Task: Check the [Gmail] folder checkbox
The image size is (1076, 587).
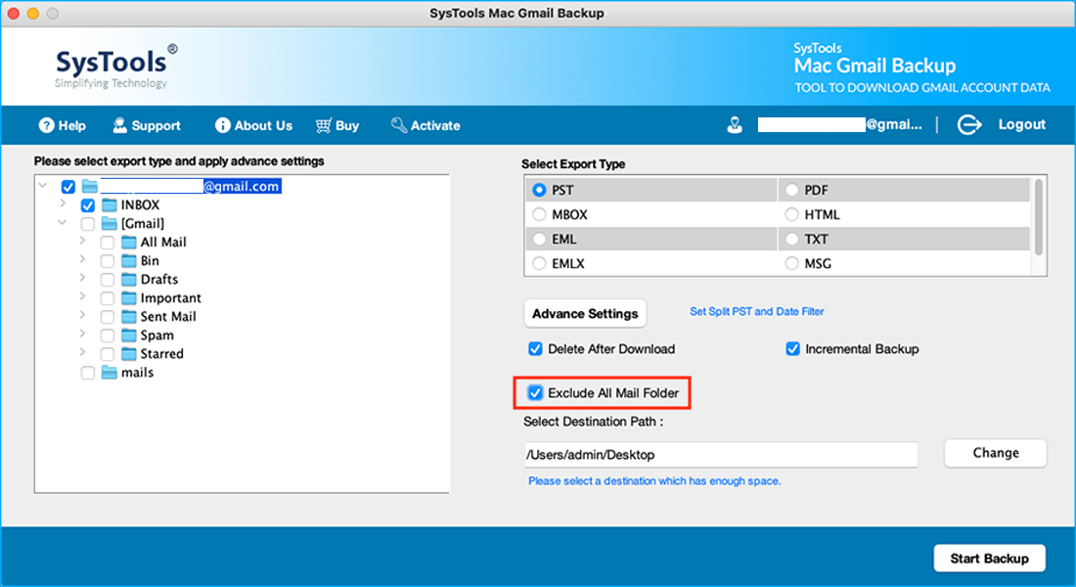Action: (88, 224)
